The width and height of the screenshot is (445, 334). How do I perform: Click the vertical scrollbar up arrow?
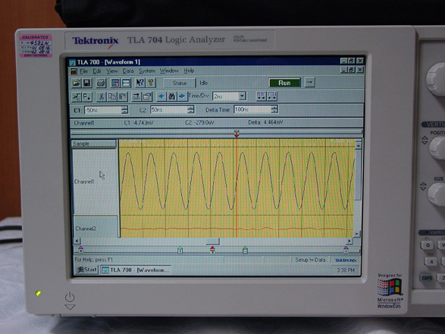point(358,146)
